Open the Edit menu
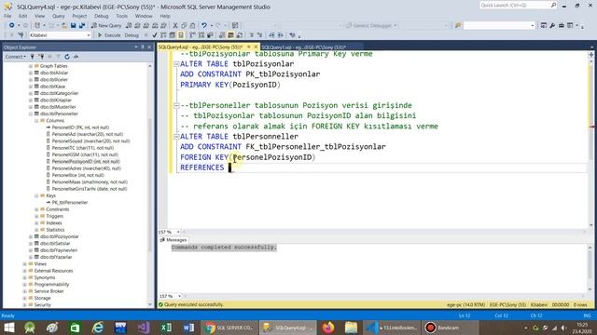 [x=22, y=16]
